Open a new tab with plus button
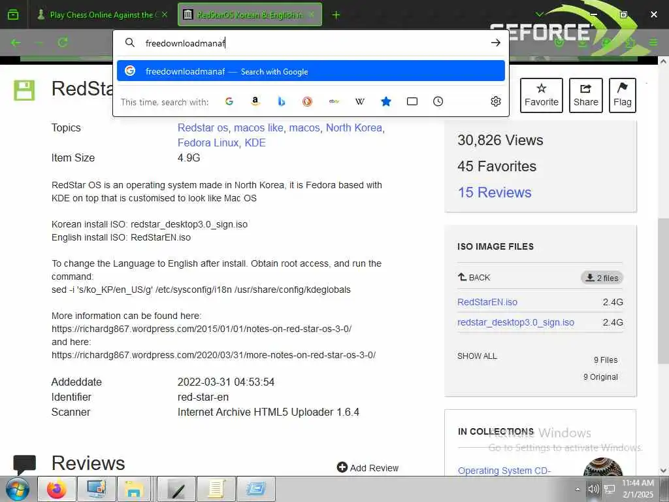 click(x=336, y=15)
